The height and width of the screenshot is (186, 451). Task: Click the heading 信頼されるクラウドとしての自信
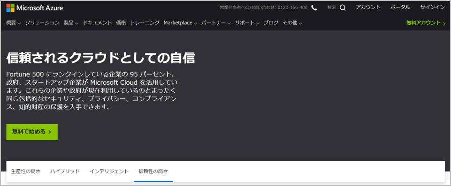(x=101, y=58)
